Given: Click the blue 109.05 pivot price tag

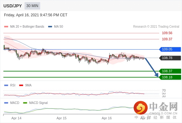Looking at the screenshot, I should [170, 49].
